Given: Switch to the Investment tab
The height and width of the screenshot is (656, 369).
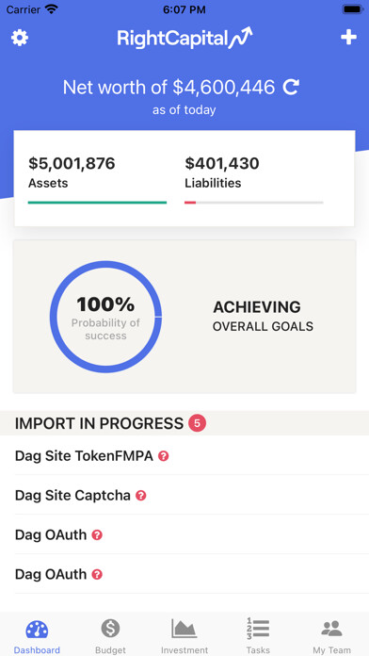Looking at the screenshot, I should tap(184, 635).
